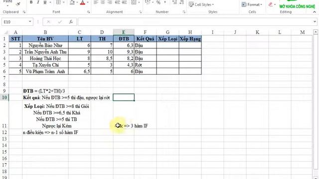The height and width of the screenshot is (179, 319).
Task: Toggle Bold formatting in Font group
Action: point(31,2)
